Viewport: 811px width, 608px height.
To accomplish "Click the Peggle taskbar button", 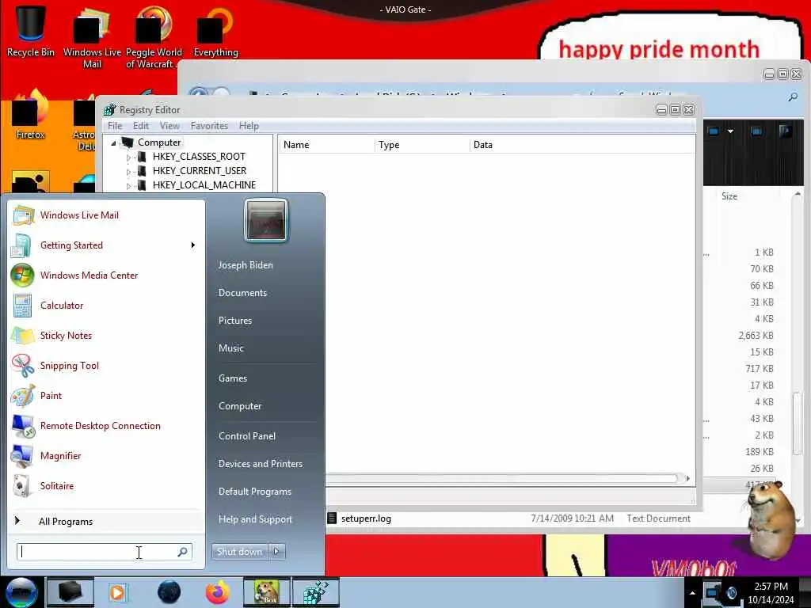I will tap(266, 592).
